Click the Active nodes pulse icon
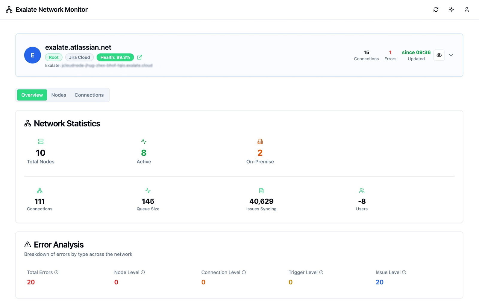 144,141
